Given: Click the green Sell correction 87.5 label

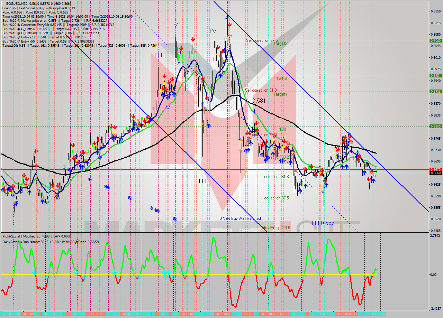Looking at the screenshot, I should [262, 40].
